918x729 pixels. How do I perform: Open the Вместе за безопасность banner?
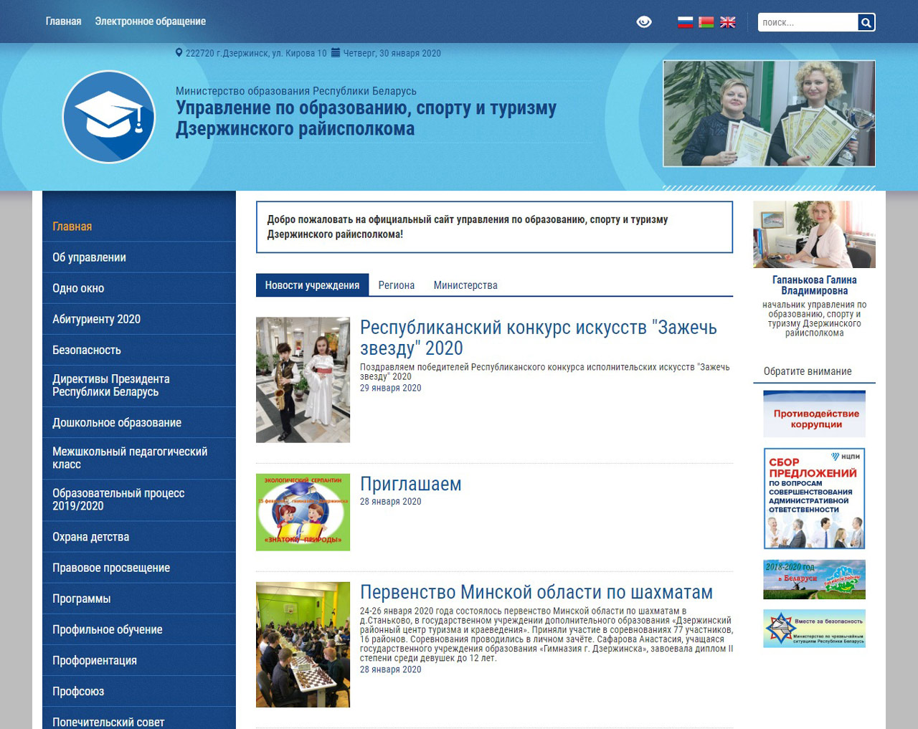pos(814,629)
